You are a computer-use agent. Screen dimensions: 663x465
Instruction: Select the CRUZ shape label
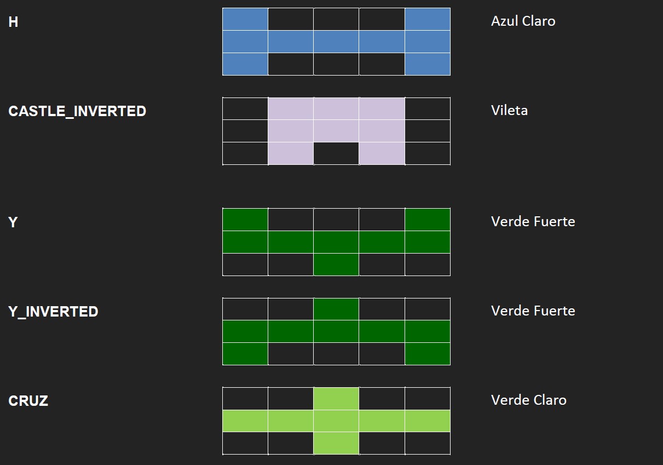coord(28,401)
